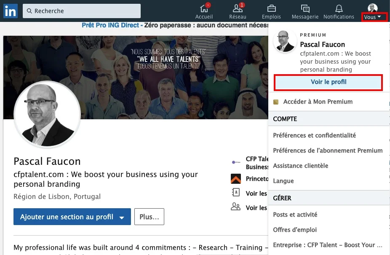Open Accéder à Mon Premium
This screenshot has width=390, height=255.
click(318, 102)
